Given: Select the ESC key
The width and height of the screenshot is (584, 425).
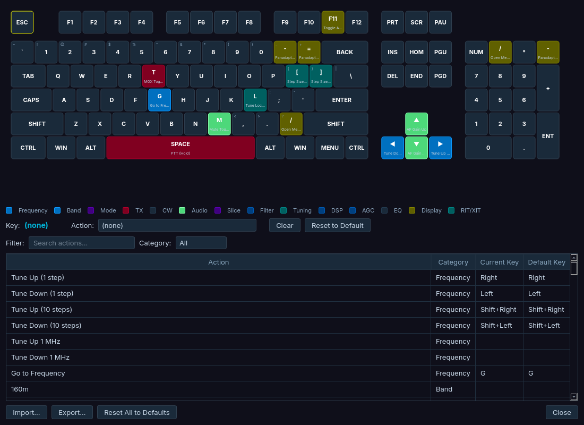Looking at the screenshot, I should click(22, 22).
